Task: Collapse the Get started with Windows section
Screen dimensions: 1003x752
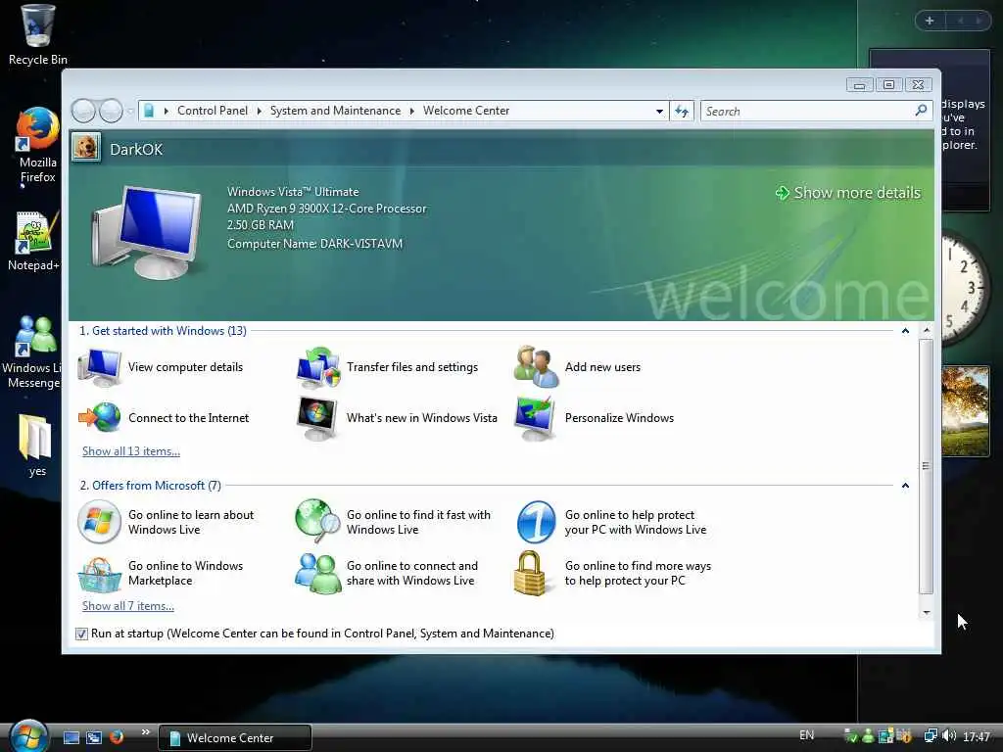Action: coord(905,331)
